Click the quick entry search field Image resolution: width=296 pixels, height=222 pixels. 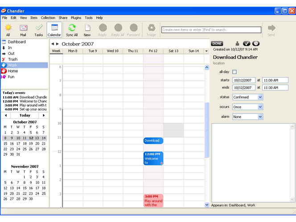(x=211, y=30)
